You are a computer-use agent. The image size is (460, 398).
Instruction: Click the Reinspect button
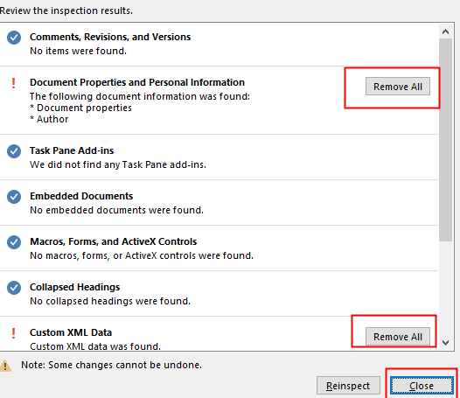coord(348,386)
